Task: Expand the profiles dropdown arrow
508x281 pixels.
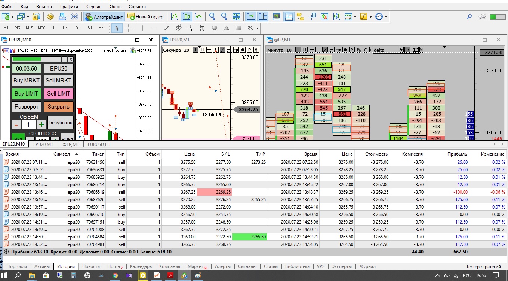Action: (28, 16)
